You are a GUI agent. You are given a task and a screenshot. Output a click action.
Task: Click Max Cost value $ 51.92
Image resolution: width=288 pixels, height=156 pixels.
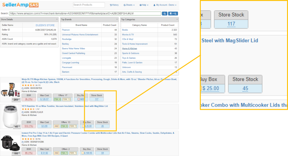[44, 153]
